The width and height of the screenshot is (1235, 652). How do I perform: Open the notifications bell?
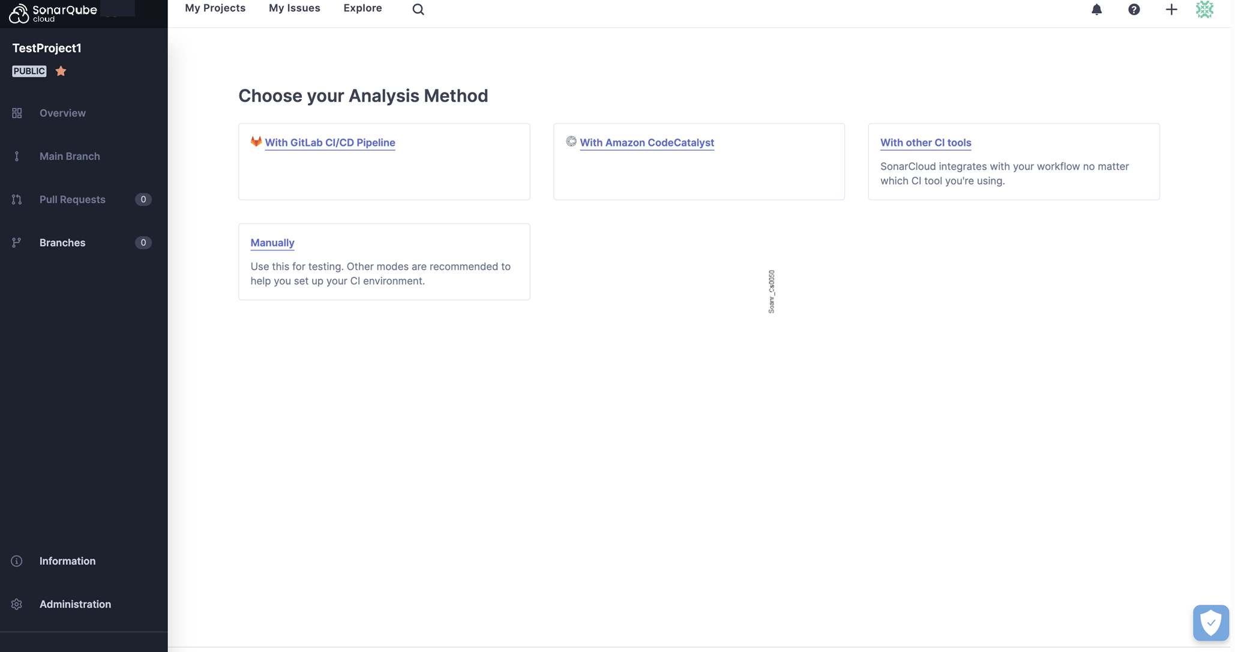coord(1097,10)
